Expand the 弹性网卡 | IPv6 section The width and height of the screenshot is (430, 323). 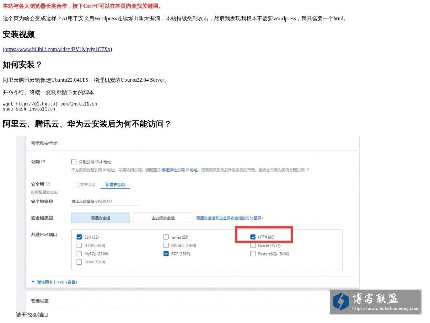pos(54,282)
